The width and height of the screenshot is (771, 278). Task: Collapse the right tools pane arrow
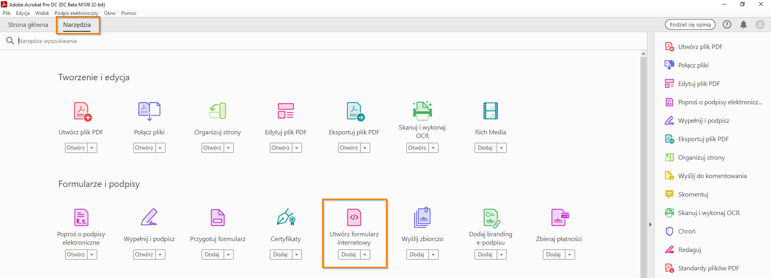tap(651, 225)
